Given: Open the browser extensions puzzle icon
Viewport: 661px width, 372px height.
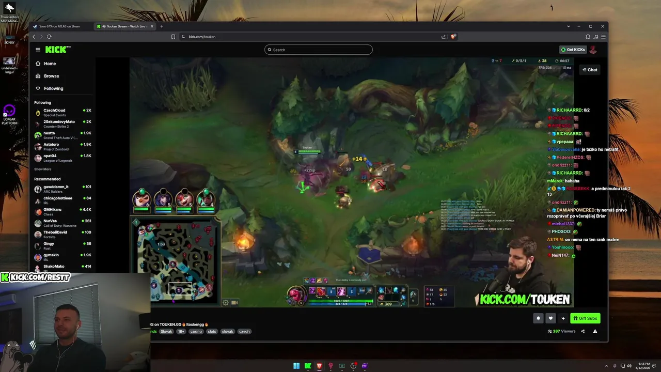Looking at the screenshot, I should click(x=588, y=37).
